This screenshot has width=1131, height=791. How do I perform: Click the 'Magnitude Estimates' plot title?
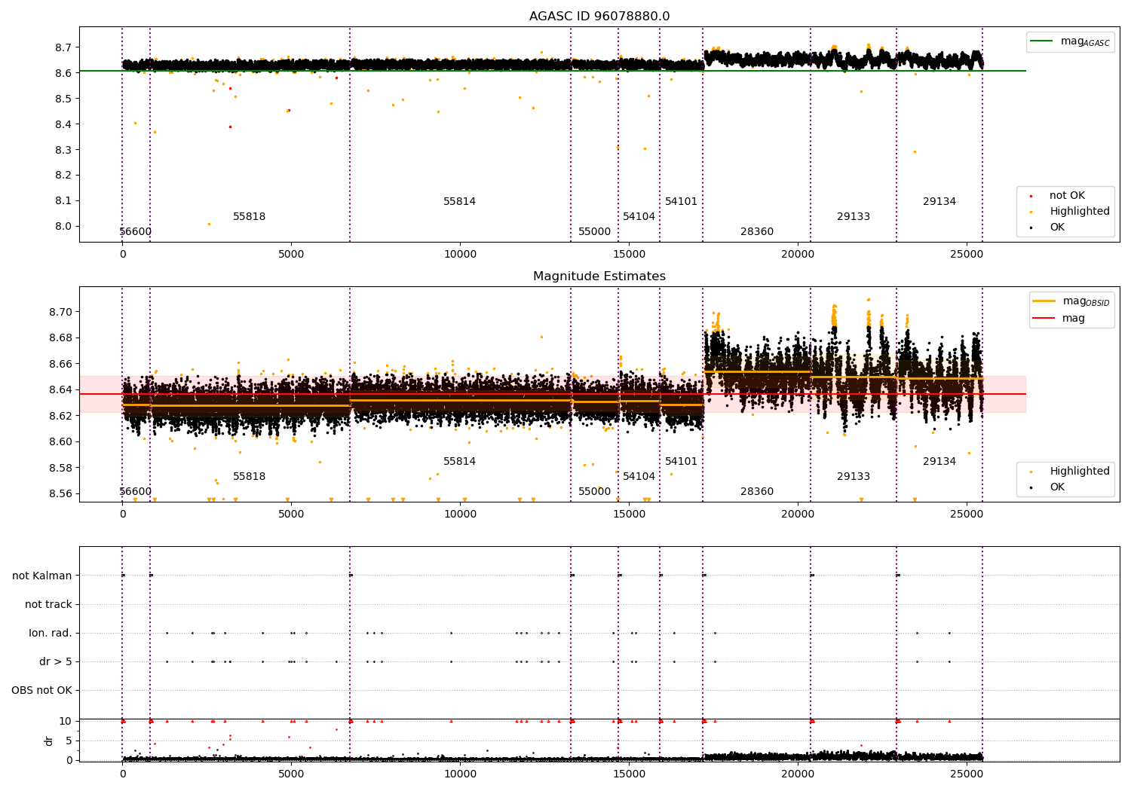pyautogui.click(x=599, y=276)
